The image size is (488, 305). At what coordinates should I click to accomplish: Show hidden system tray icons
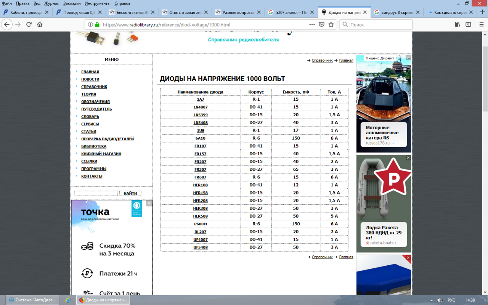[x=431, y=300]
